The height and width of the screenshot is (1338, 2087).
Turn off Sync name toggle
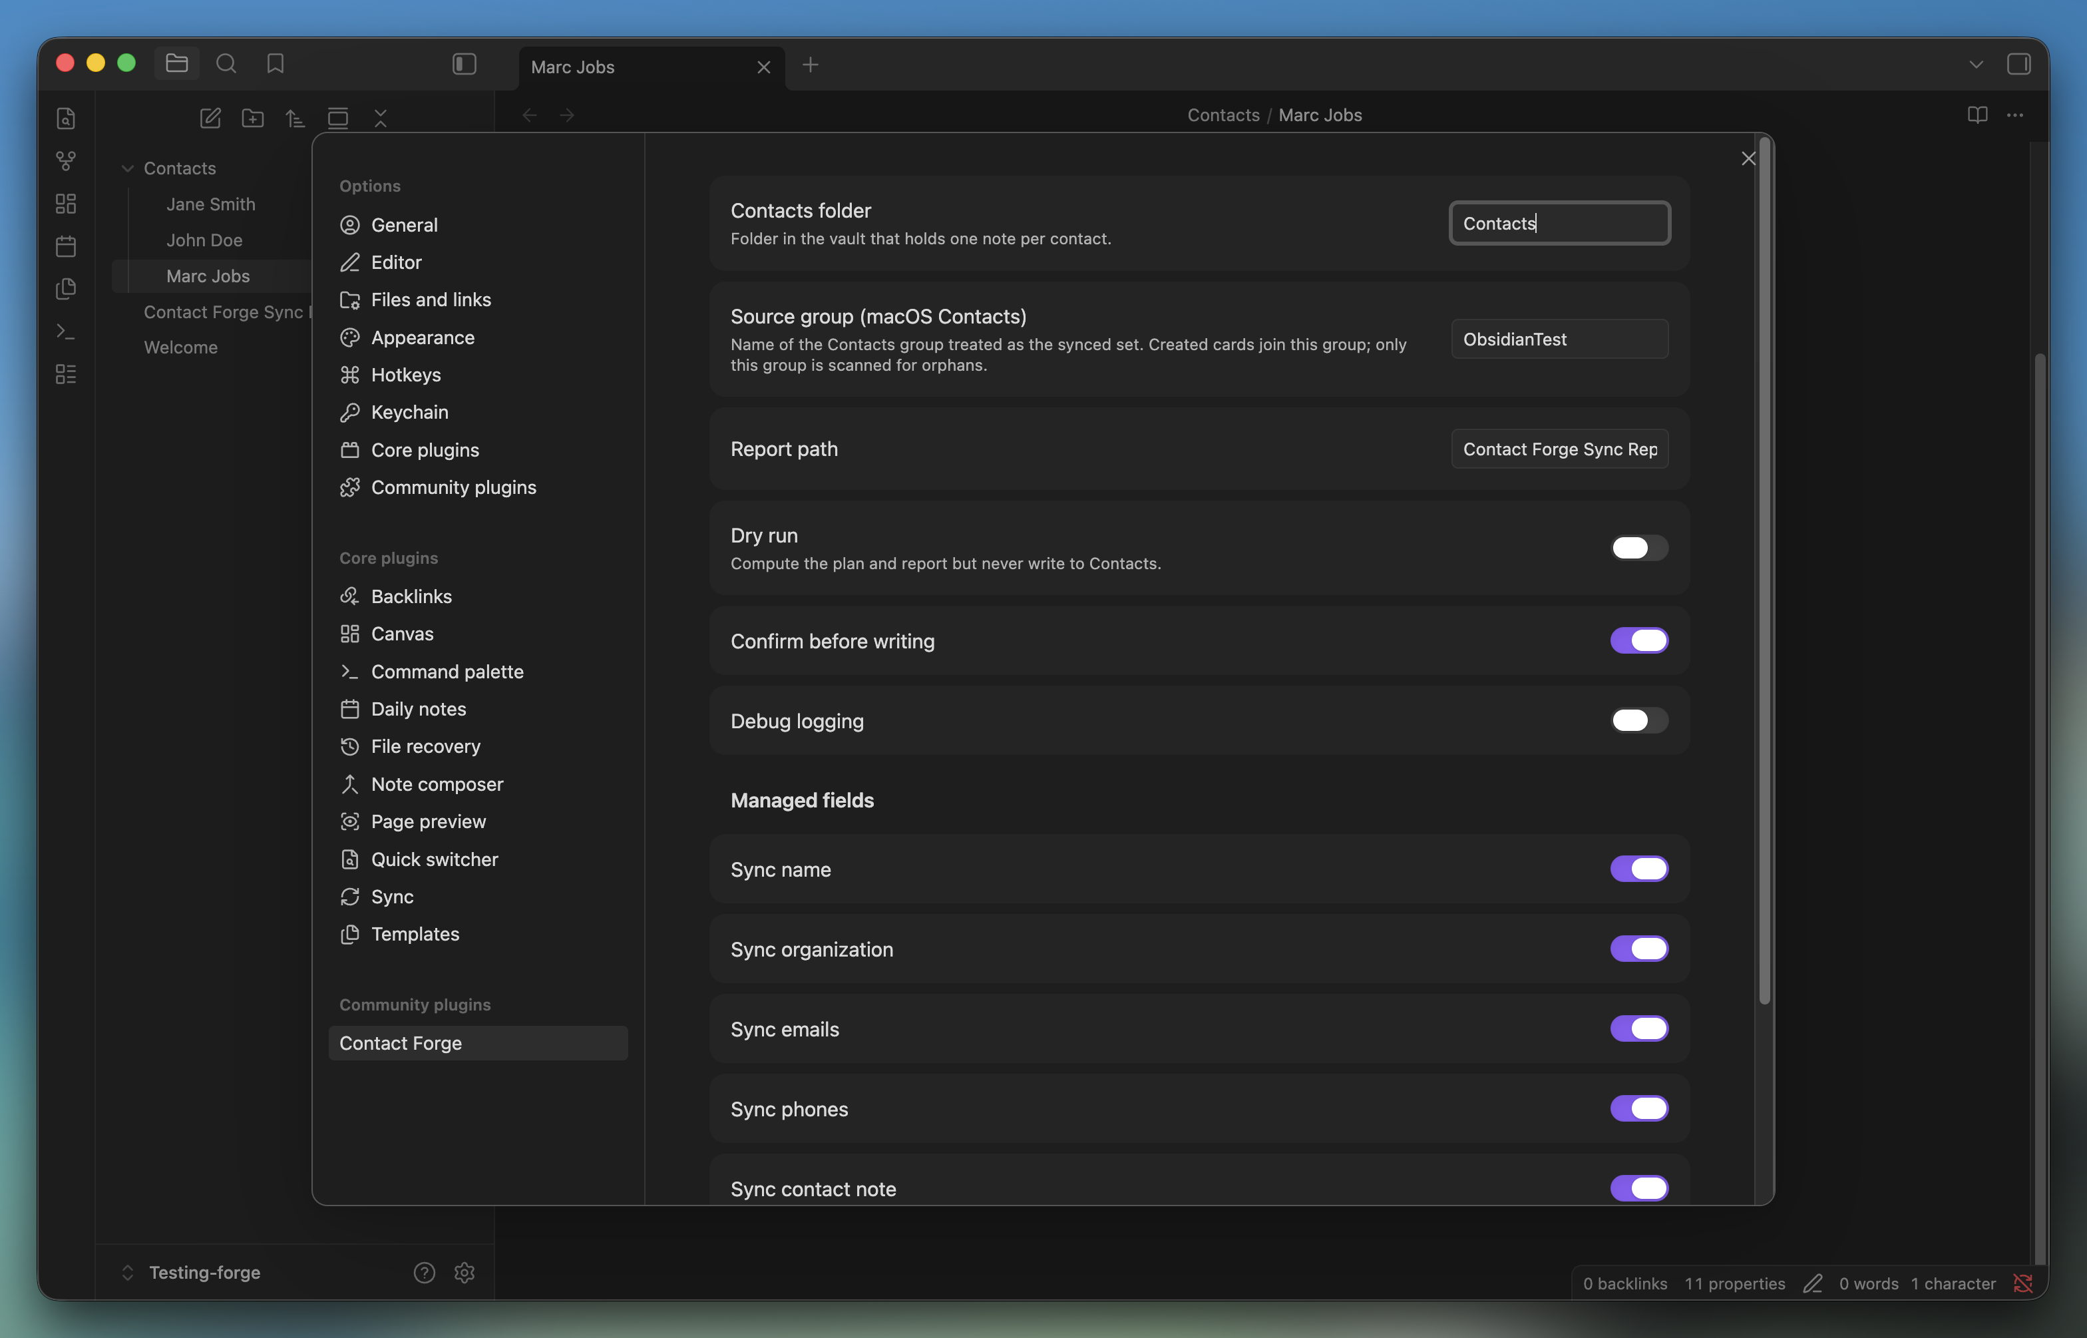[1639, 869]
